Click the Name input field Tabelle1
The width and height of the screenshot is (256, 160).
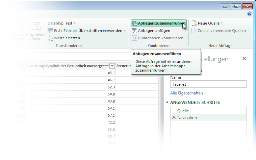(208, 84)
